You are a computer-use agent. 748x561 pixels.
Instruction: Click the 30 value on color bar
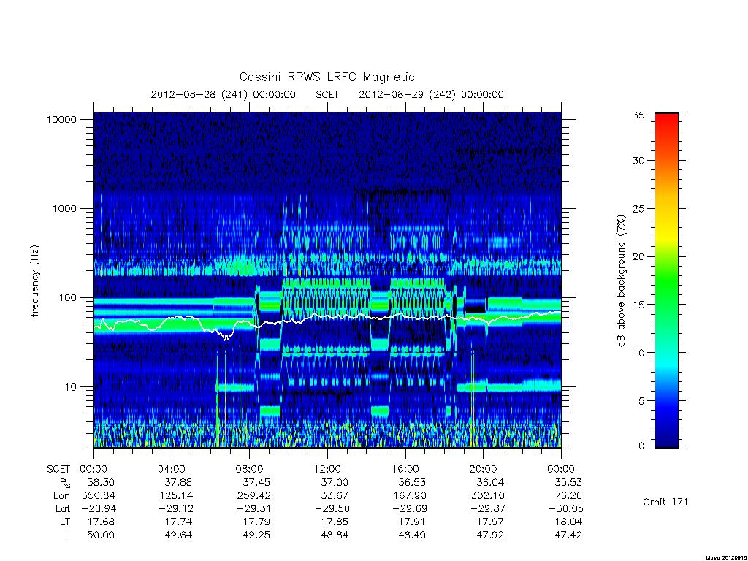(638, 161)
